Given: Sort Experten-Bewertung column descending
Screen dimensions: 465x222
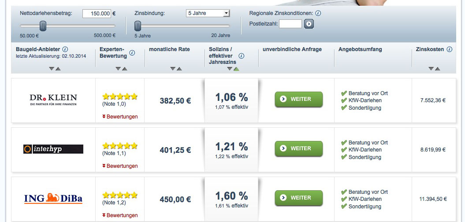Looking at the screenshot, I should (x=118, y=69).
